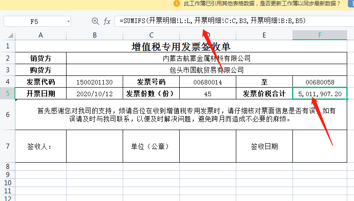The height and width of the screenshot is (201, 354).
Task: Click the cell containing 45
Action: pos(208,93)
